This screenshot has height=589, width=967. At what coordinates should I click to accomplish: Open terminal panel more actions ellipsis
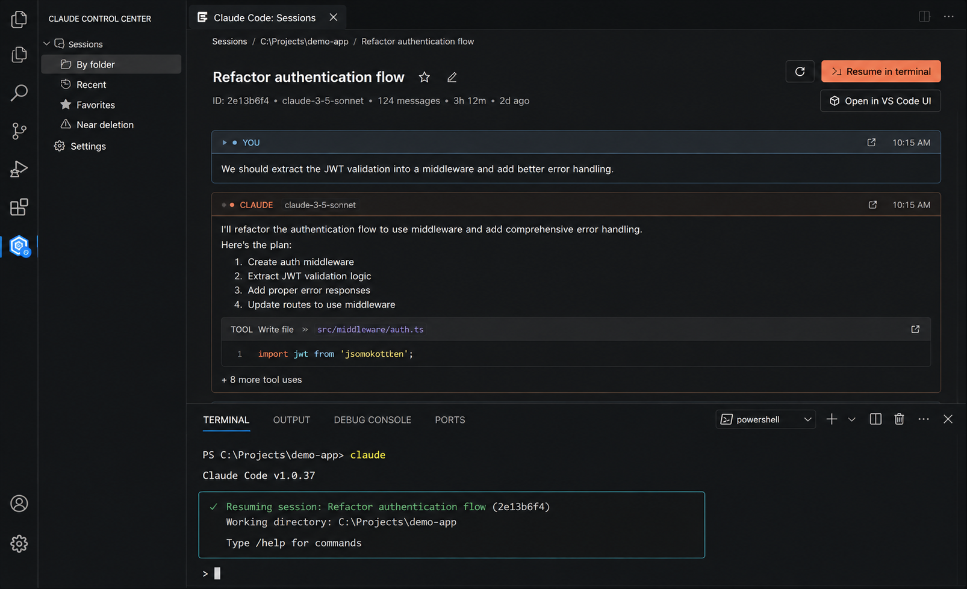coord(924,419)
